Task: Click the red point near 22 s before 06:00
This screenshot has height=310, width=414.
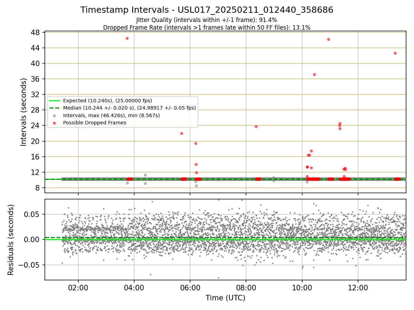Action: (x=181, y=133)
